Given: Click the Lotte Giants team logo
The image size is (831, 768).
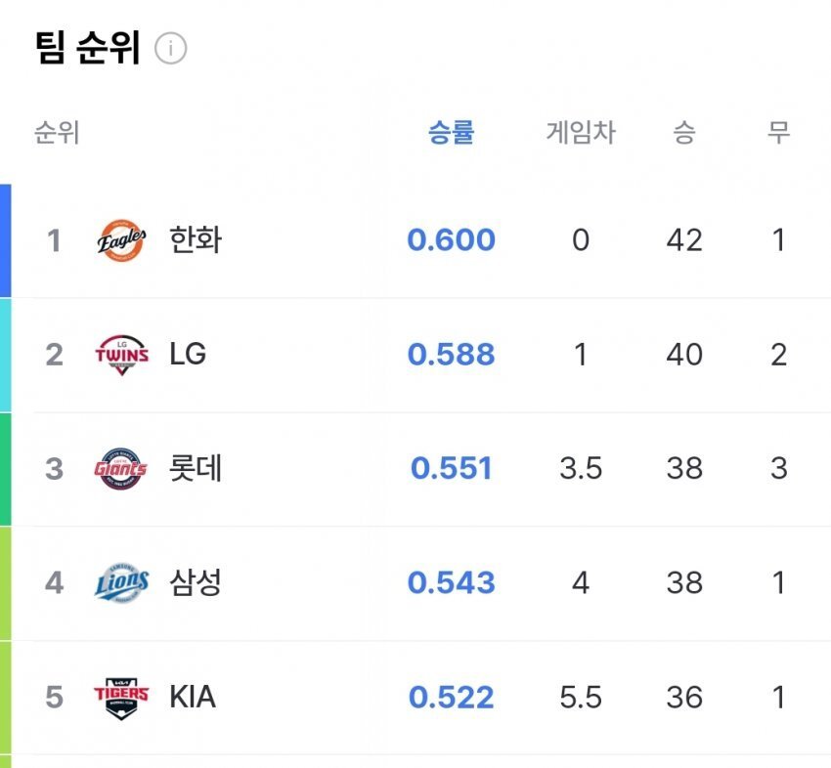Looking at the screenshot, I should point(119,468).
